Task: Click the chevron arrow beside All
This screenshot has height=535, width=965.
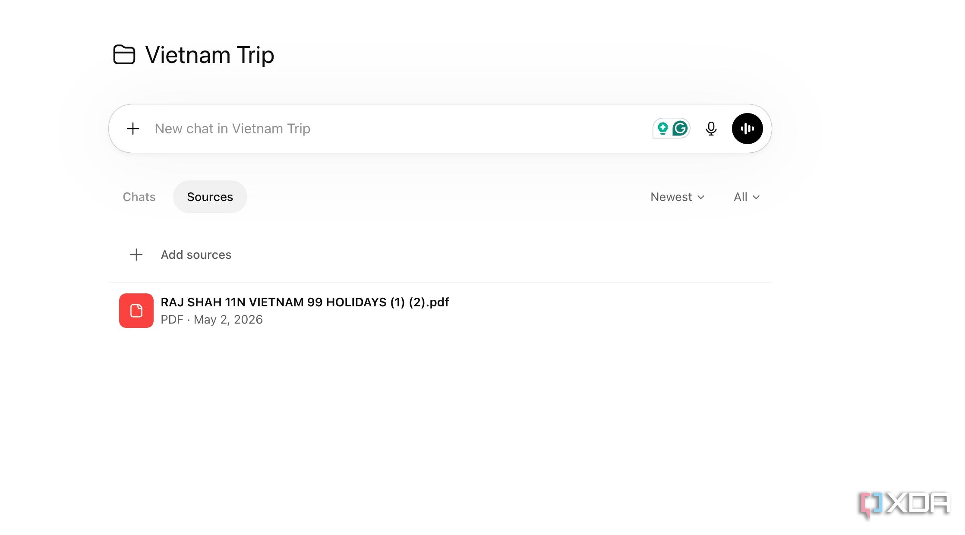Action: [x=756, y=197]
